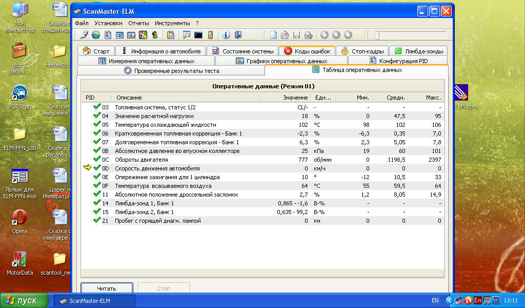Toggle the checkmark for PID 0C row
The height and width of the screenshot is (308, 525).
click(97, 159)
